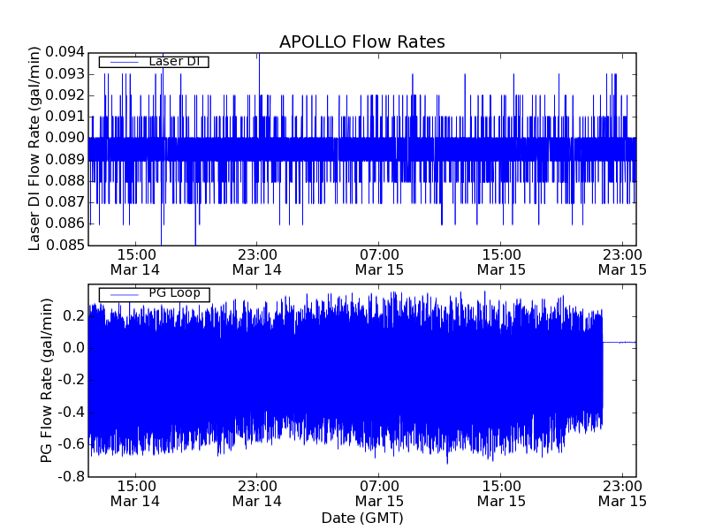Select the 0.2 tick label on PG axis

(x=73, y=316)
